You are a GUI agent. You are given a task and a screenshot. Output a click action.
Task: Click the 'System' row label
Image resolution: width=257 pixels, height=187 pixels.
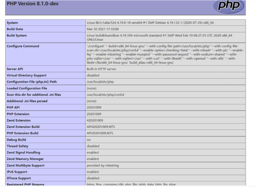pyautogui.click(x=12, y=23)
